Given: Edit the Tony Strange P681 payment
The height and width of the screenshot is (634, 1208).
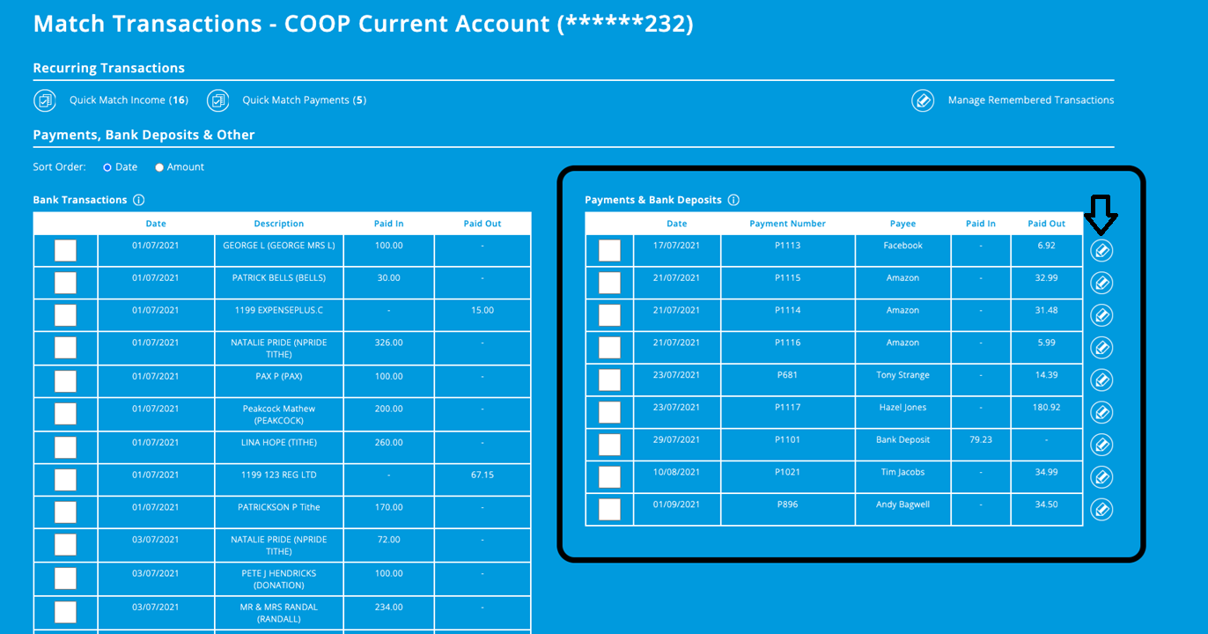Looking at the screenshot, I should tap(1101, 380).
